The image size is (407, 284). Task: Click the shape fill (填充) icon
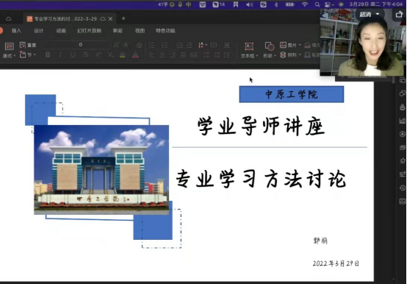[x=307, y=45]
